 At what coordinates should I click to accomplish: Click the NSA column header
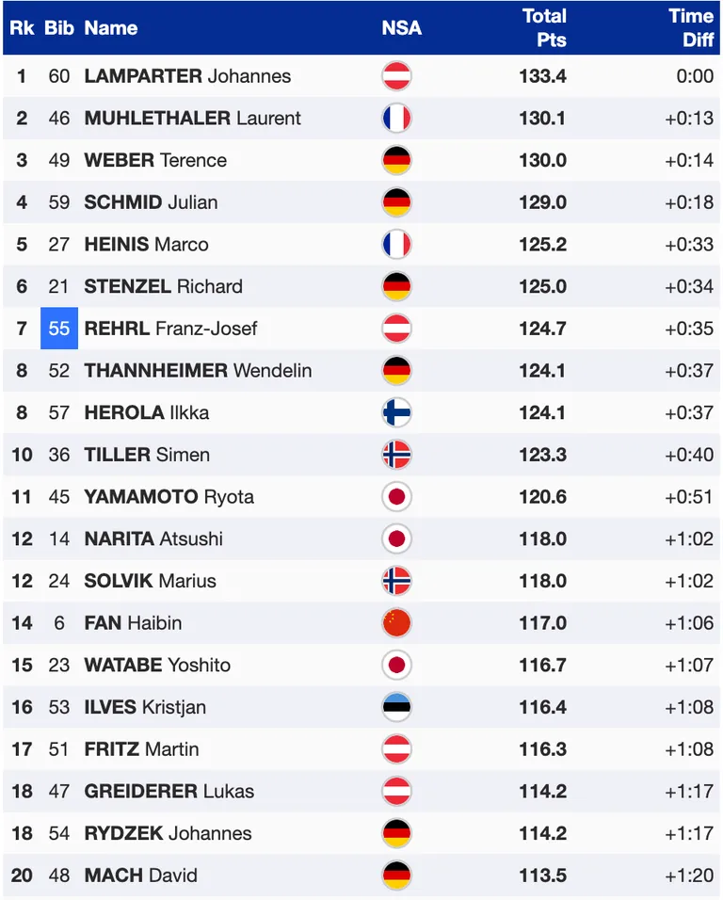(402, 27)
